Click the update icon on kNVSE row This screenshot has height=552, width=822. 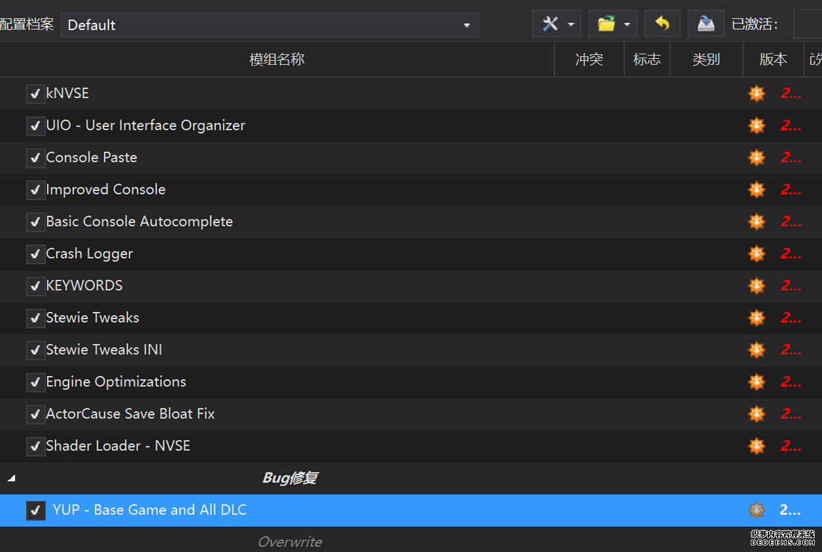tap(756, 94)
